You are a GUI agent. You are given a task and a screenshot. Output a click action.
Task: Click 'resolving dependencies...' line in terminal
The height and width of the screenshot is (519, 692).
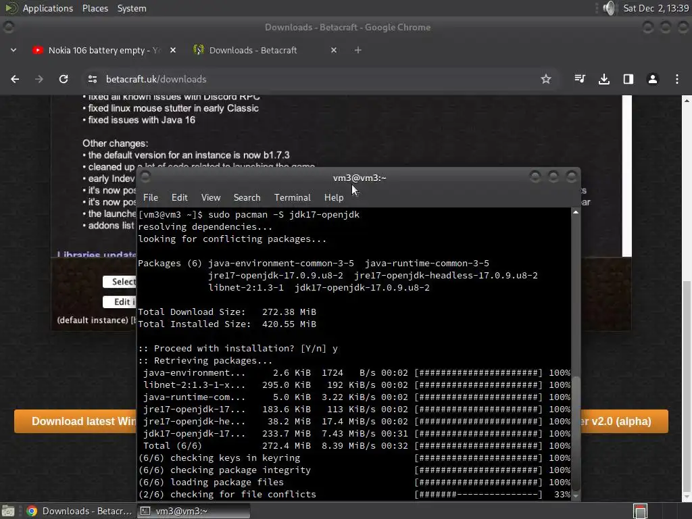click(x=205, y=227)
